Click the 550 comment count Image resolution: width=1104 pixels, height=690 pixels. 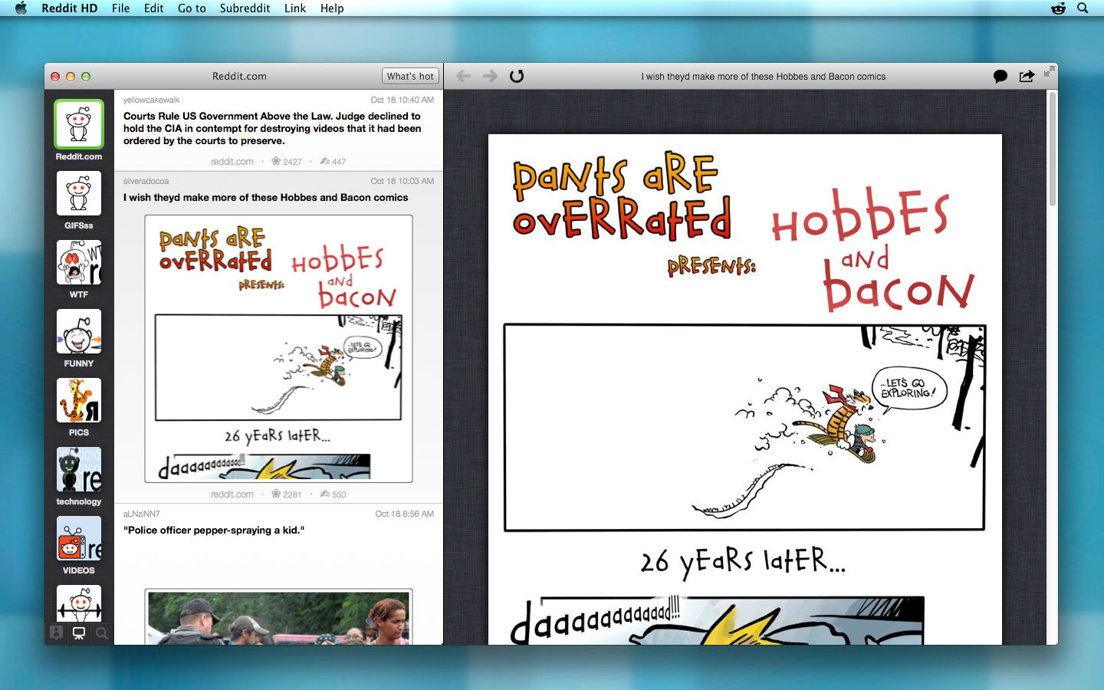coord(339,495)
